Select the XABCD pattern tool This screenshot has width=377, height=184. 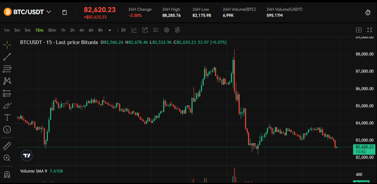(7, 81)
